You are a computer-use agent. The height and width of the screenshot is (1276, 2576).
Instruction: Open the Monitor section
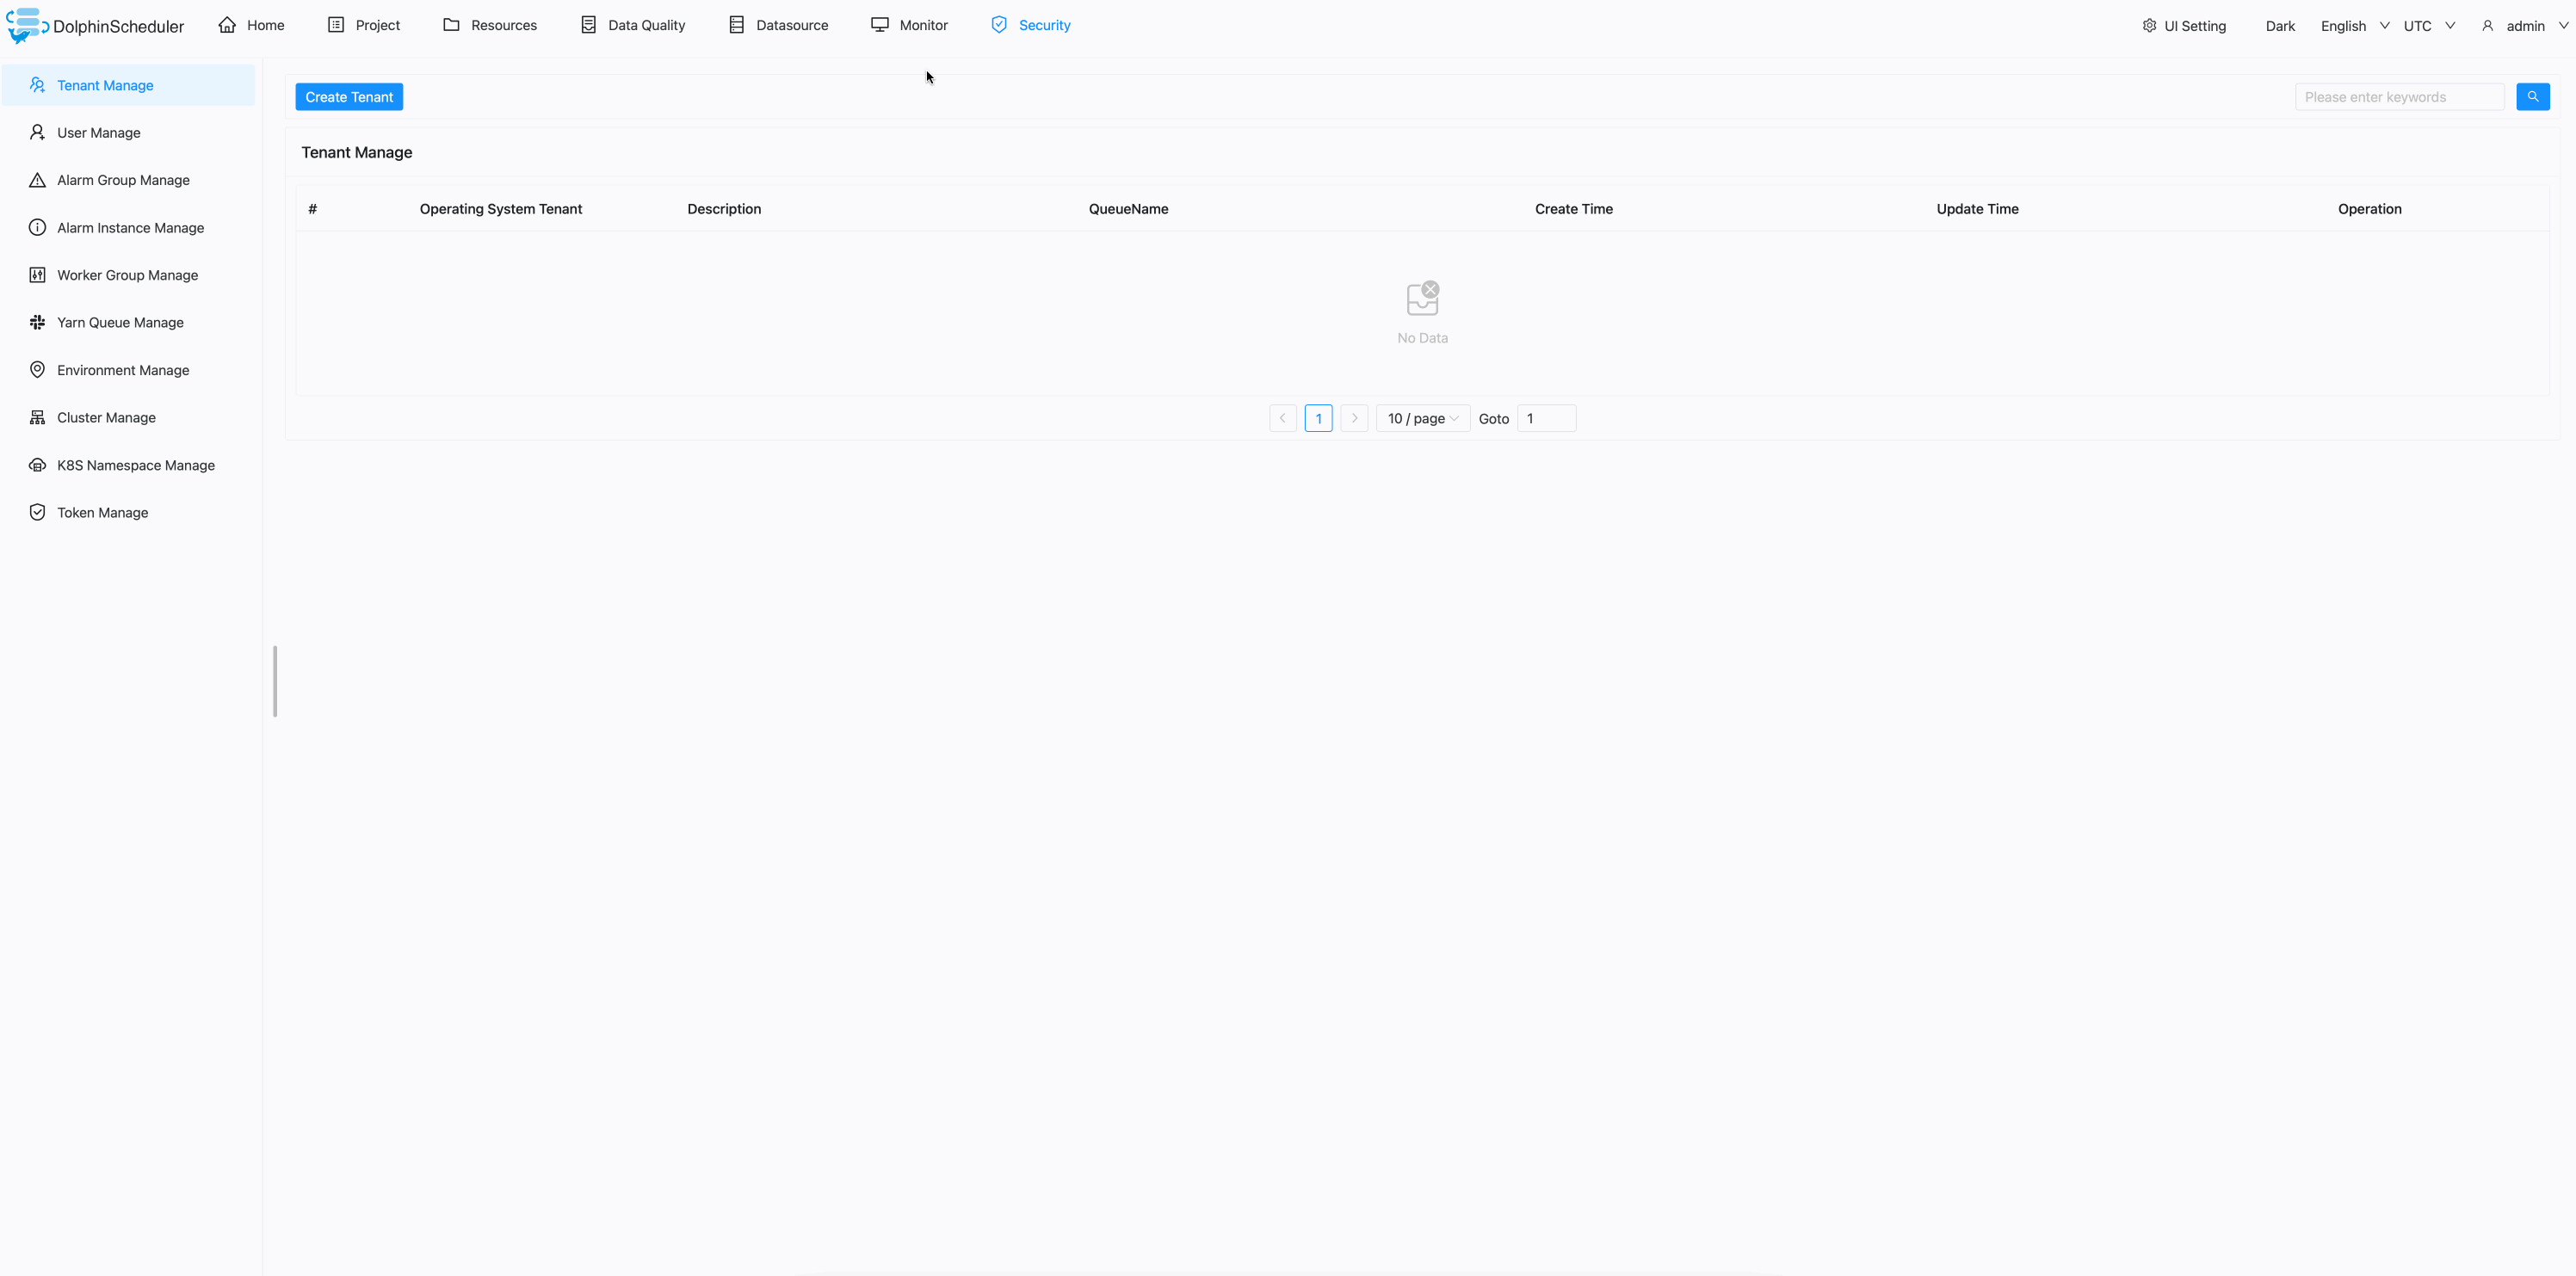pos(922,25)
